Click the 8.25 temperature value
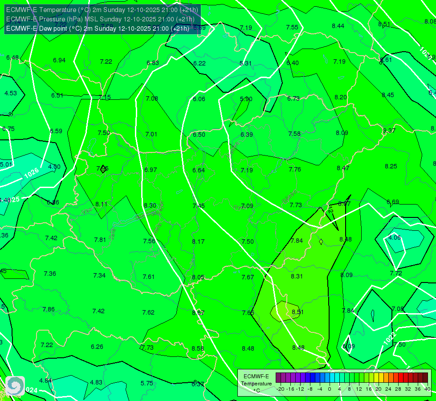436x401 pixels. (391, 166)
